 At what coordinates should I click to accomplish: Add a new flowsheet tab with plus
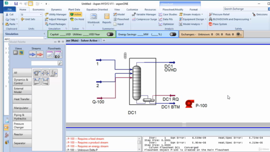[104, 41]
